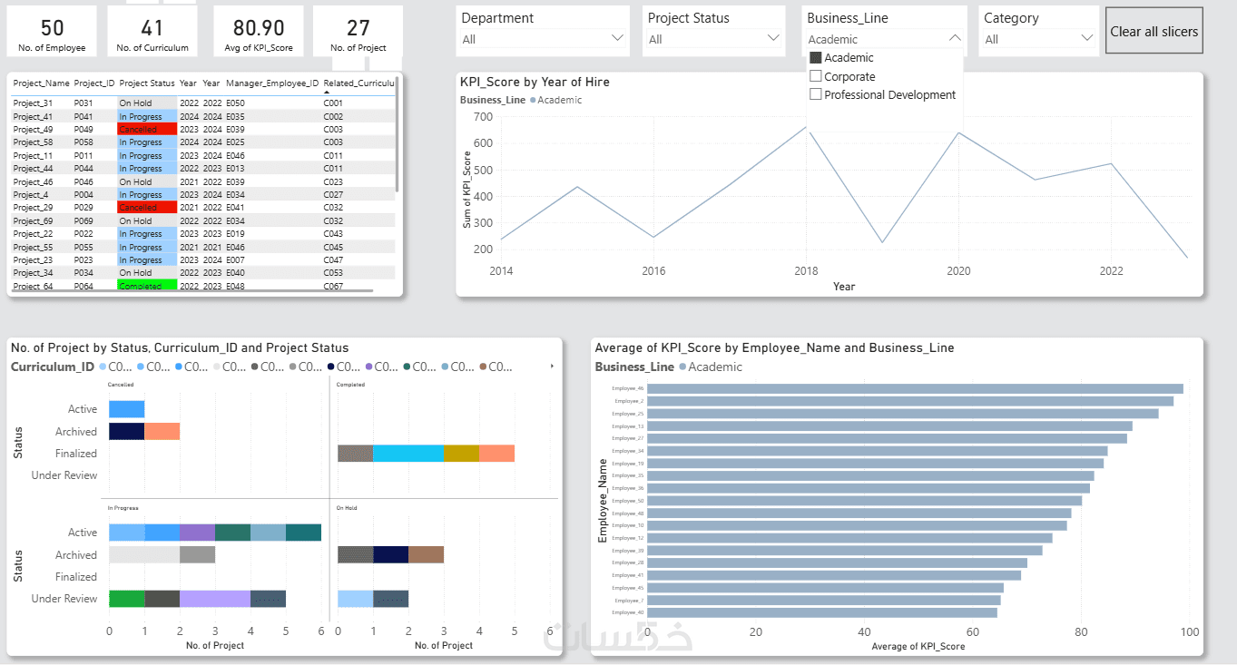Click the Employee_13 axis label
1237x665 pixels.
628,426
